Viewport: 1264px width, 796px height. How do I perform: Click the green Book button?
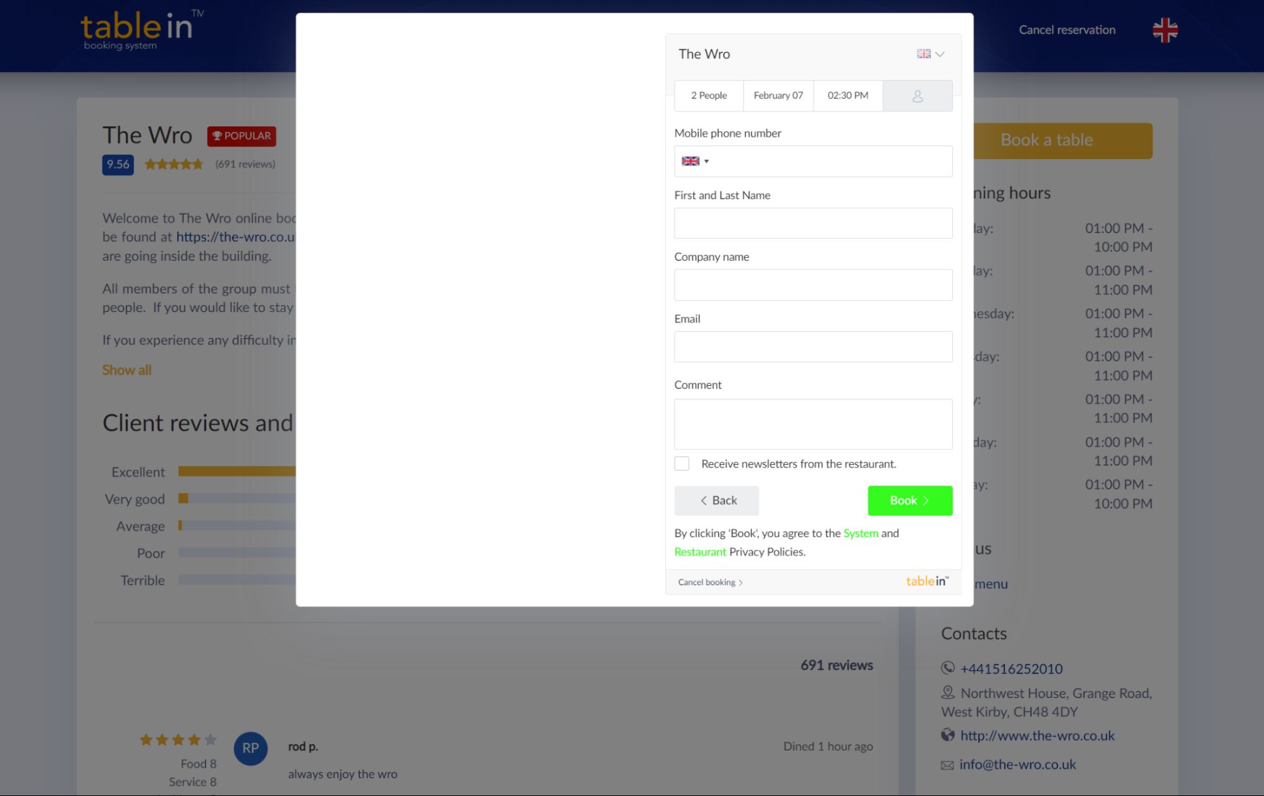point(910,501)
